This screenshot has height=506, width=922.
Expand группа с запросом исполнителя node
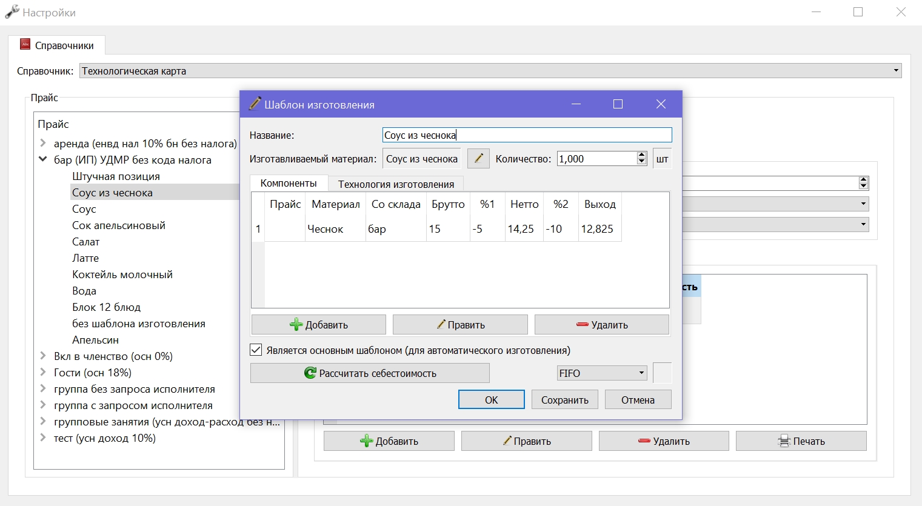point(43,405)
